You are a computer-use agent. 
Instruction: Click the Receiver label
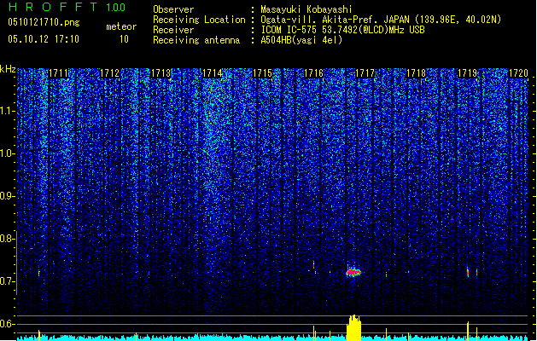click(x=173, y=30)
